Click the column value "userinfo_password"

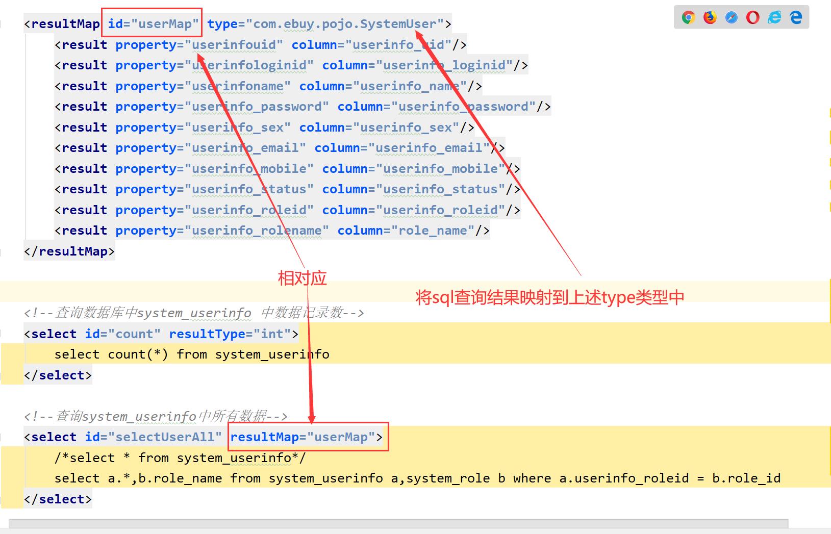tap(463, 107)
